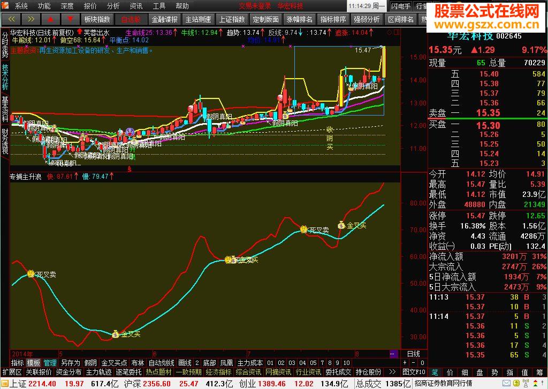
Task: Open the 资讯 menu
Action: 136,6
